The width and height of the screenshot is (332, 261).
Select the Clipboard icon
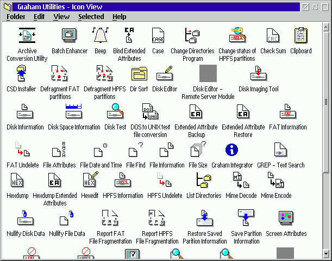(x=300, y=36)
